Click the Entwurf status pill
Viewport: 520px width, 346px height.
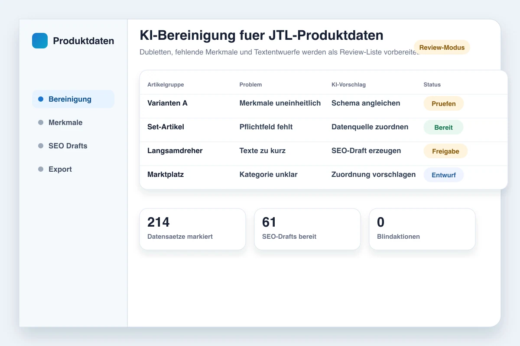tap(444, 175)
